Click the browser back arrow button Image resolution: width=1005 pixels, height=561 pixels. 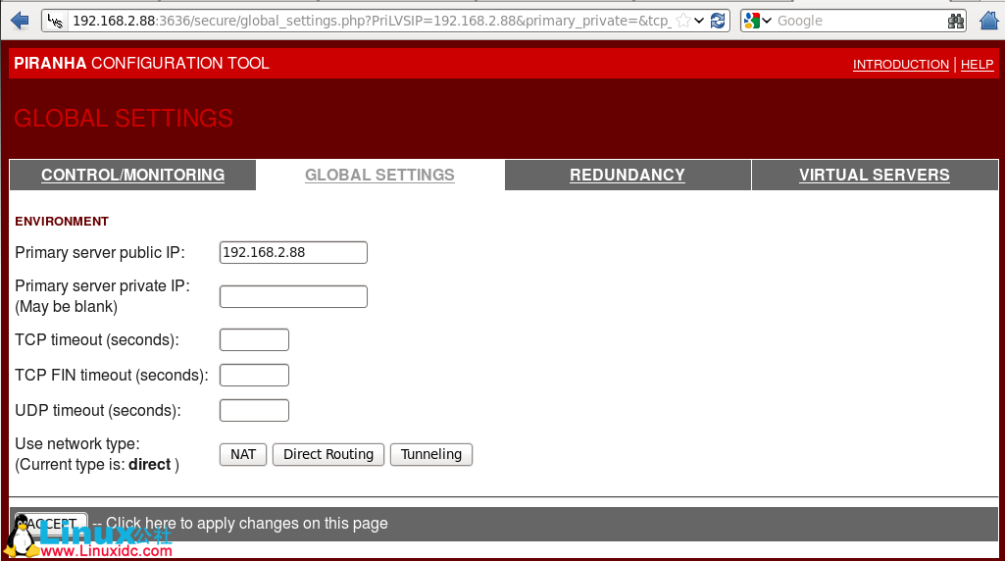(x=19, y=21)
